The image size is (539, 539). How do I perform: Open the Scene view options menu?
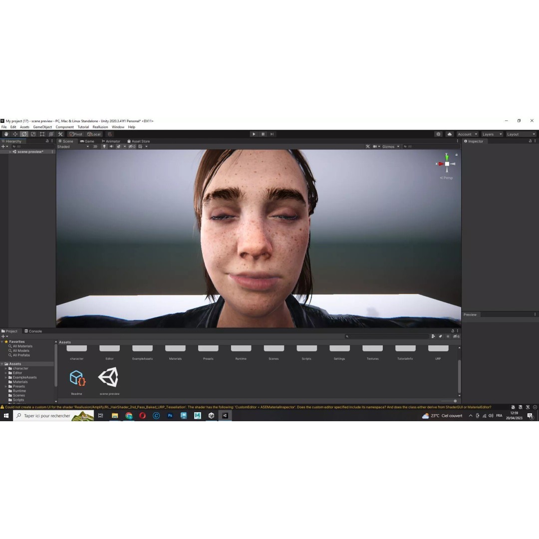[x=457, y=141]
